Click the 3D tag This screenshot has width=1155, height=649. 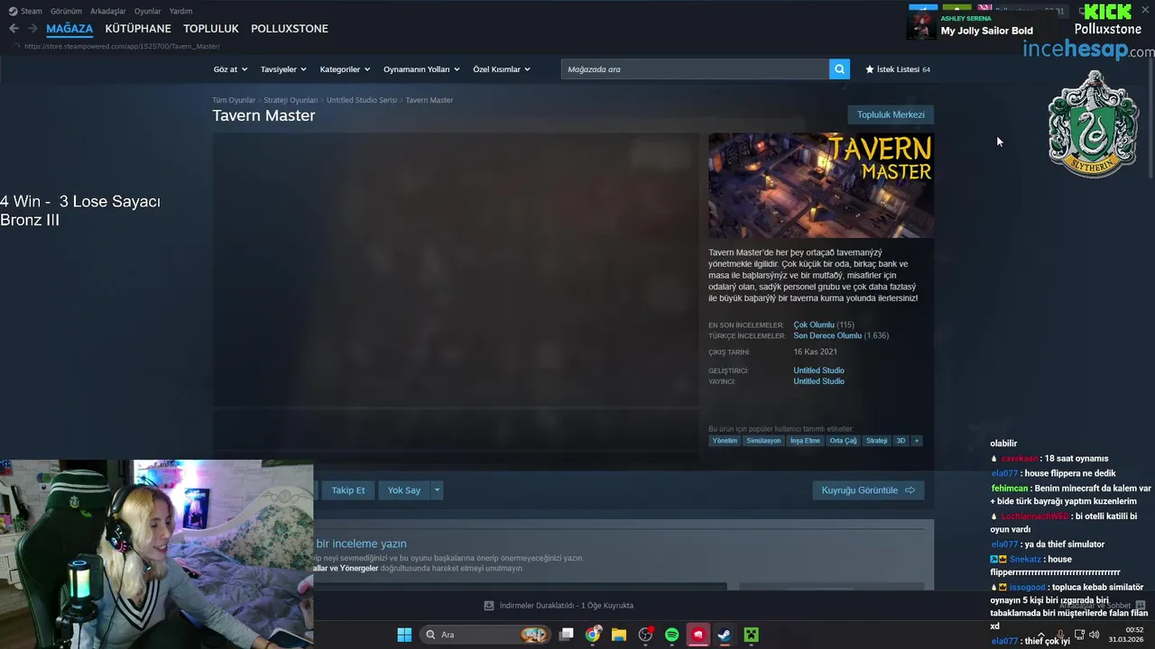point(901,441)
